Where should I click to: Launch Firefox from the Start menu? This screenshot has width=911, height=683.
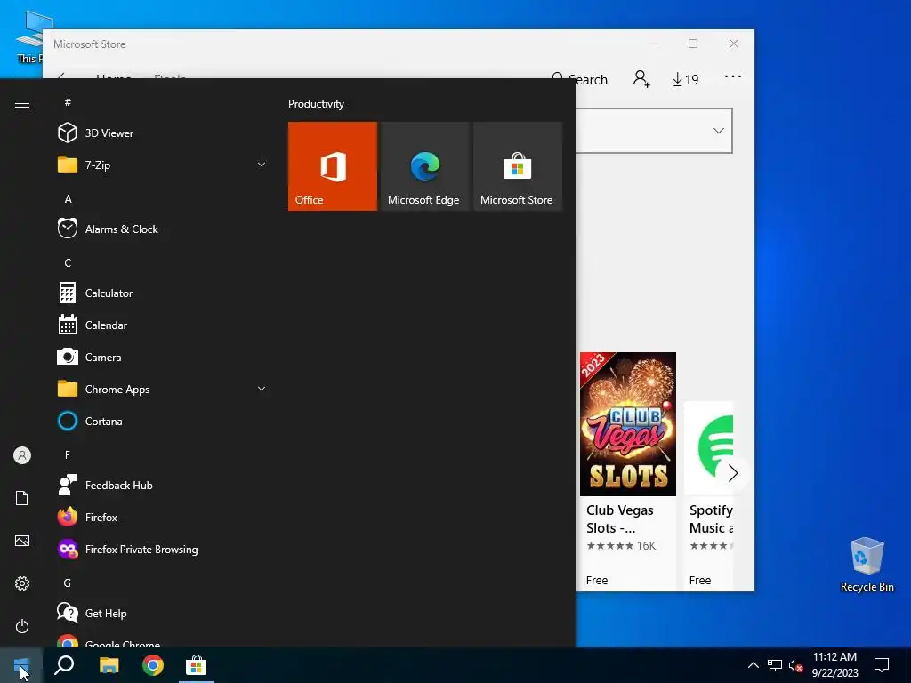pyautogui.click(x=163, y=517)
